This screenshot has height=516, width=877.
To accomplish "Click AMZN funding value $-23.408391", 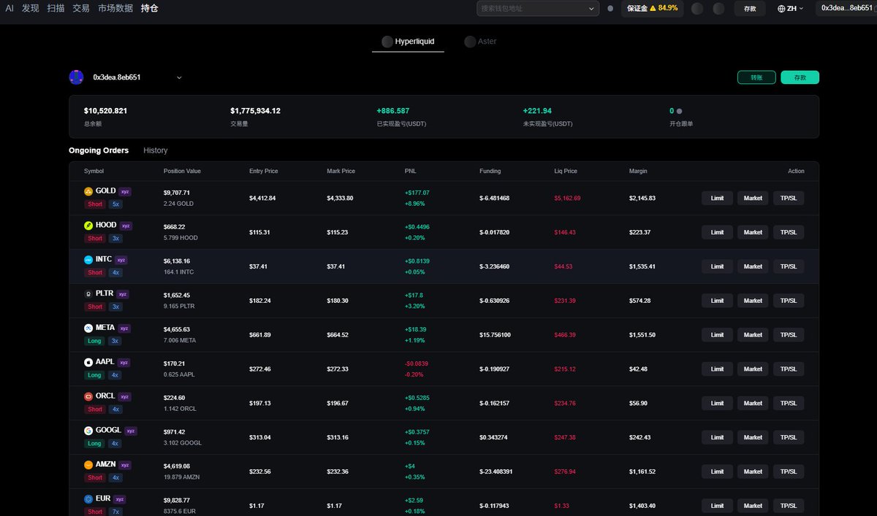I will [x=495, y=471].
